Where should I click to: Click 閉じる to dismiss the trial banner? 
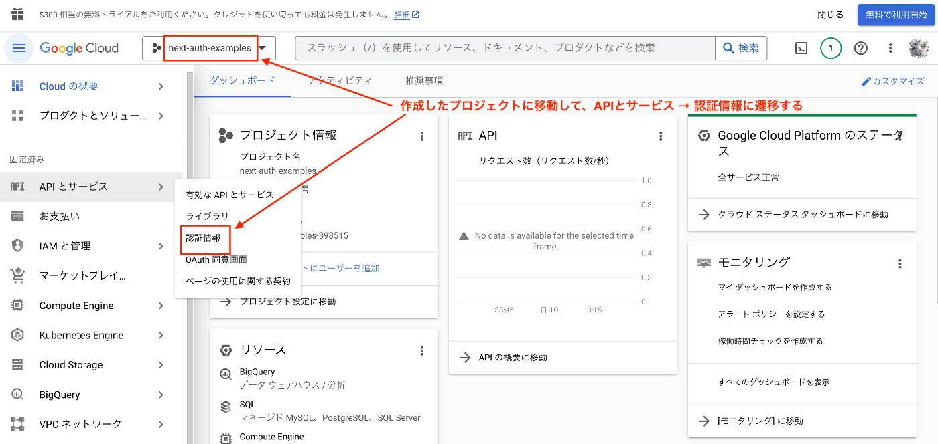(831, 14)
